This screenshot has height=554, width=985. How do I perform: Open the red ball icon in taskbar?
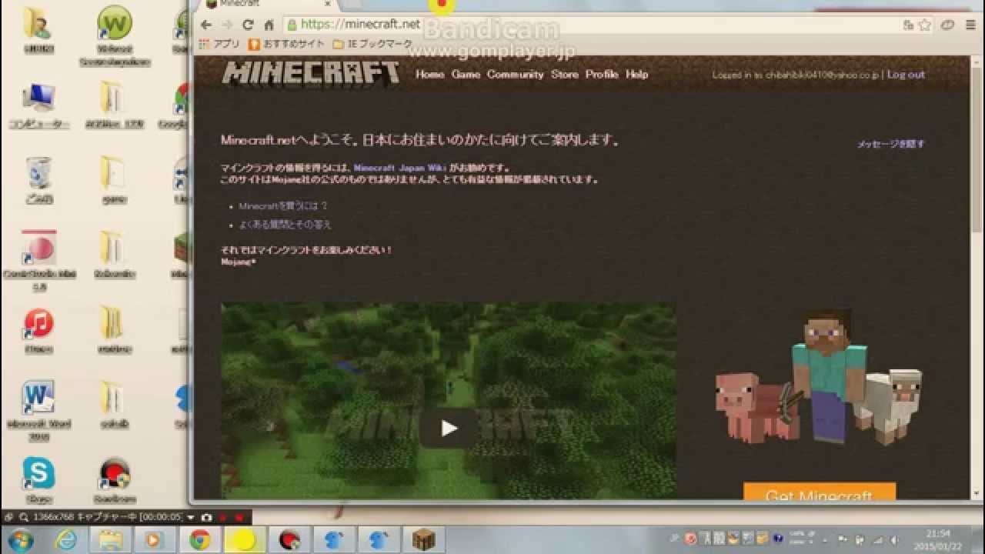coord(289,540)
